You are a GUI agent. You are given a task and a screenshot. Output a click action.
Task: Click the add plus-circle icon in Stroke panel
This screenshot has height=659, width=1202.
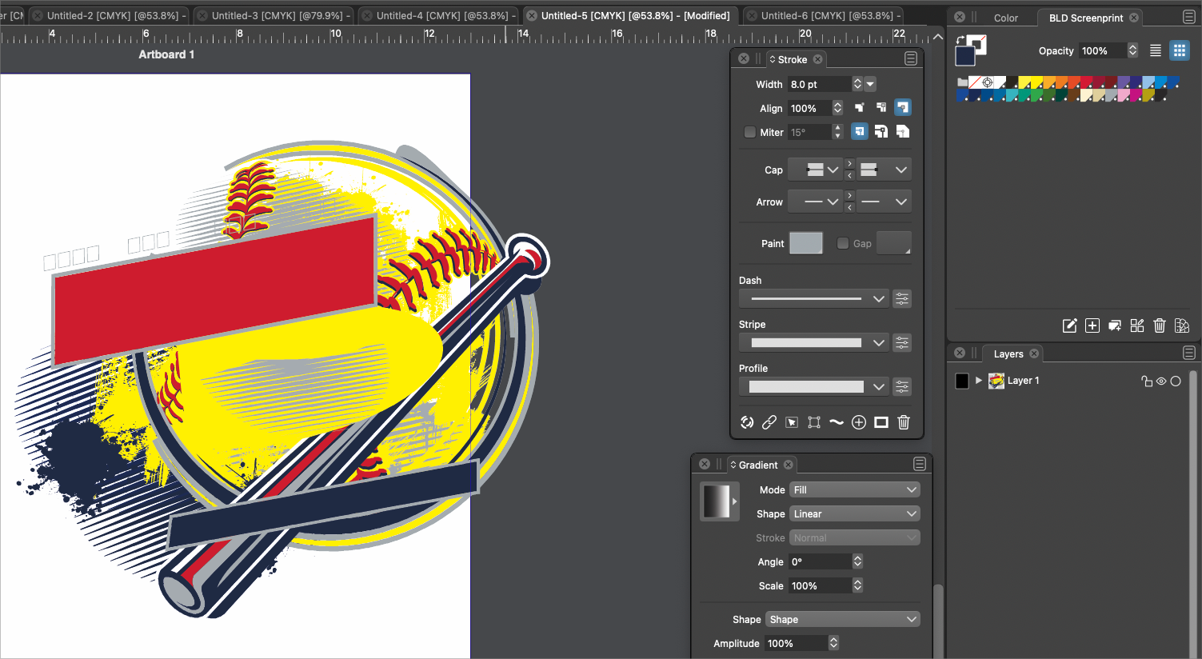click(x=858, y=422)
